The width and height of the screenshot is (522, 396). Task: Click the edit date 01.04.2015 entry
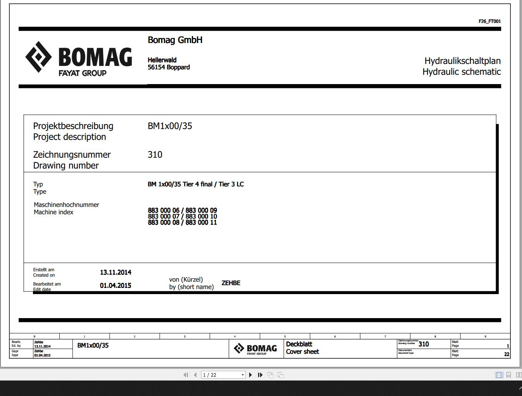pyautogui.click(x=115, y=286)
